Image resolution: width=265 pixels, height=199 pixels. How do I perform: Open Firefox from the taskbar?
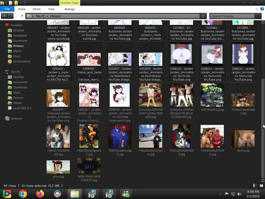[40, 194]
